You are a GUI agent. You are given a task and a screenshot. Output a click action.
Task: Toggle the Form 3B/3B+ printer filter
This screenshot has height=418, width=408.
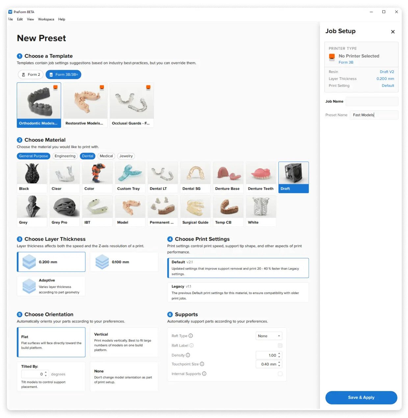[x=63, y=74]
